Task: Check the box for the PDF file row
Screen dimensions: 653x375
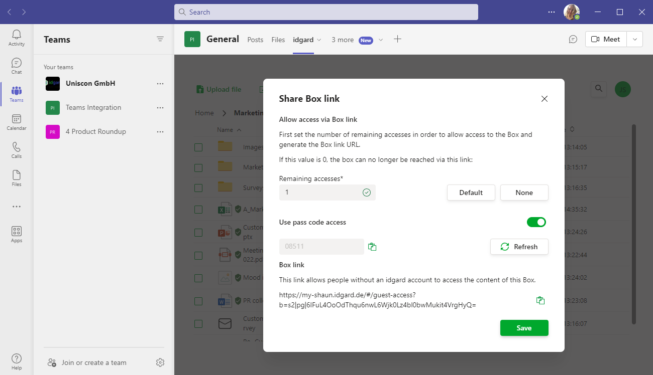Action: (198, 255)
